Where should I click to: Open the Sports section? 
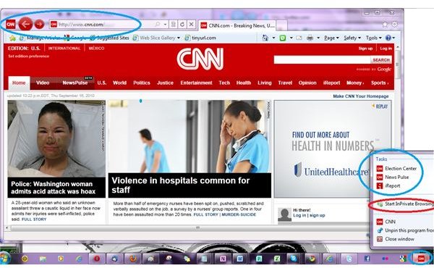pos(380,83)
